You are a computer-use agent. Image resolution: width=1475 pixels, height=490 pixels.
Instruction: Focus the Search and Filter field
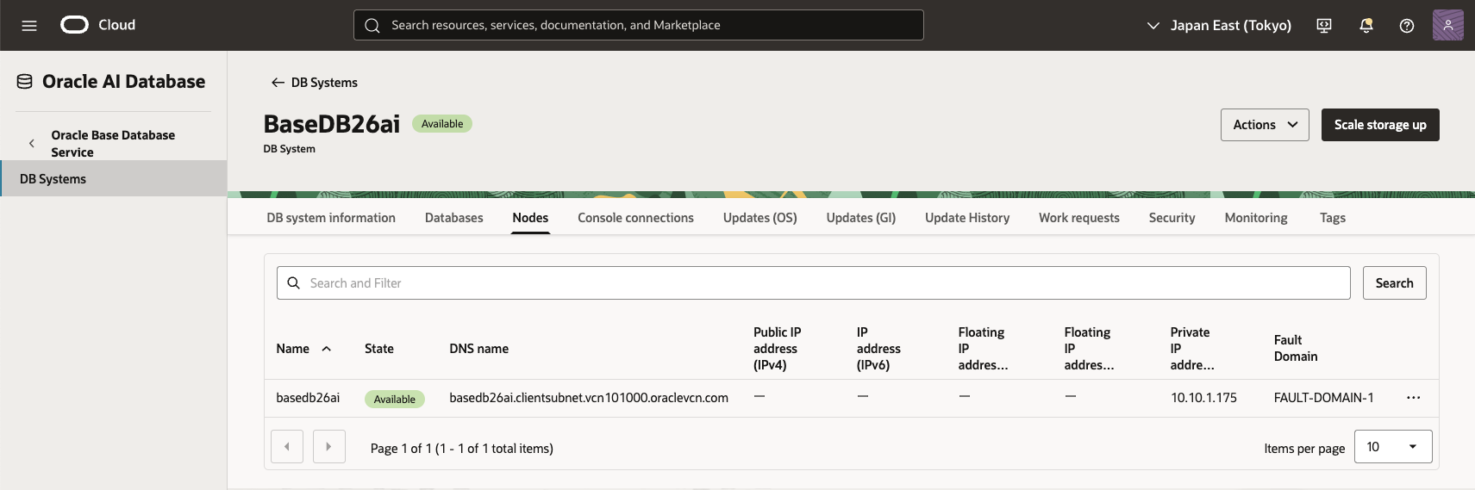click(813, 283)
